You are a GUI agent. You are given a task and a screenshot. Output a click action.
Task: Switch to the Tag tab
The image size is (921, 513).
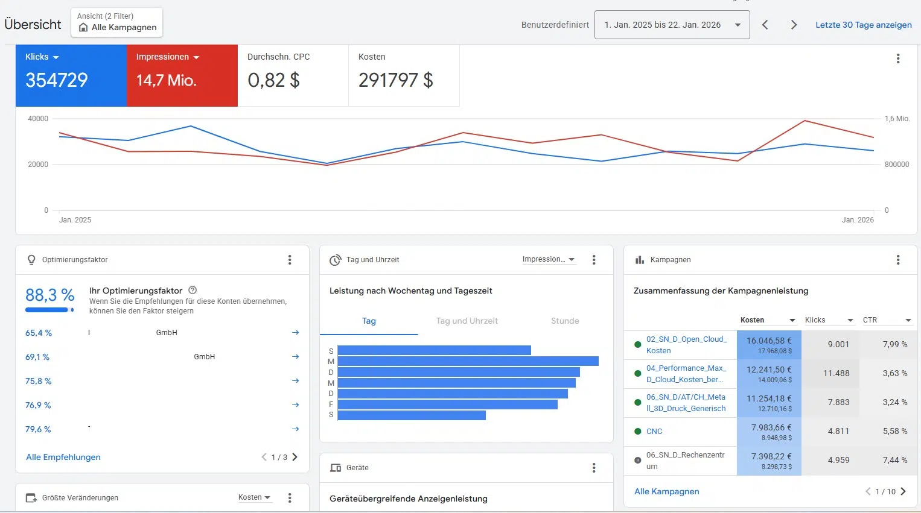click(x=369, y=321)
